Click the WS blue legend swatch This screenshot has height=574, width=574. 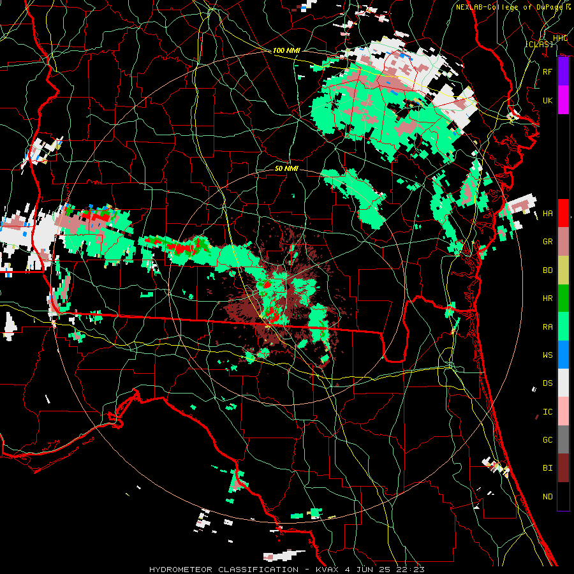tap(563, 355)
